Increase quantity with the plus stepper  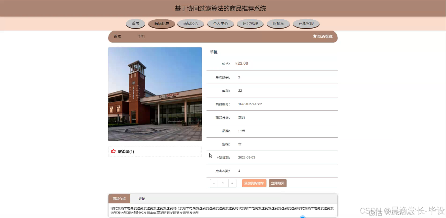tap(232, 183)
